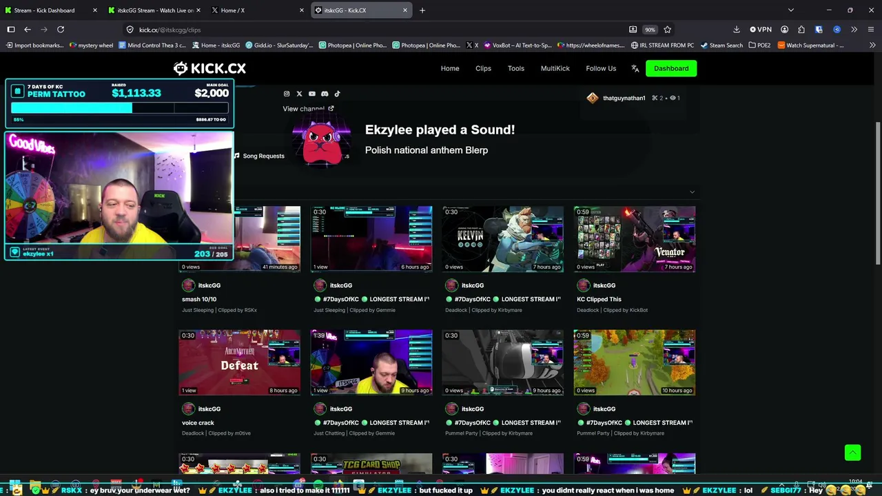Click the Perm Tattoo donation goal progress bar
The height and width of the screenshot is (496, 882).
click(119, 108)
